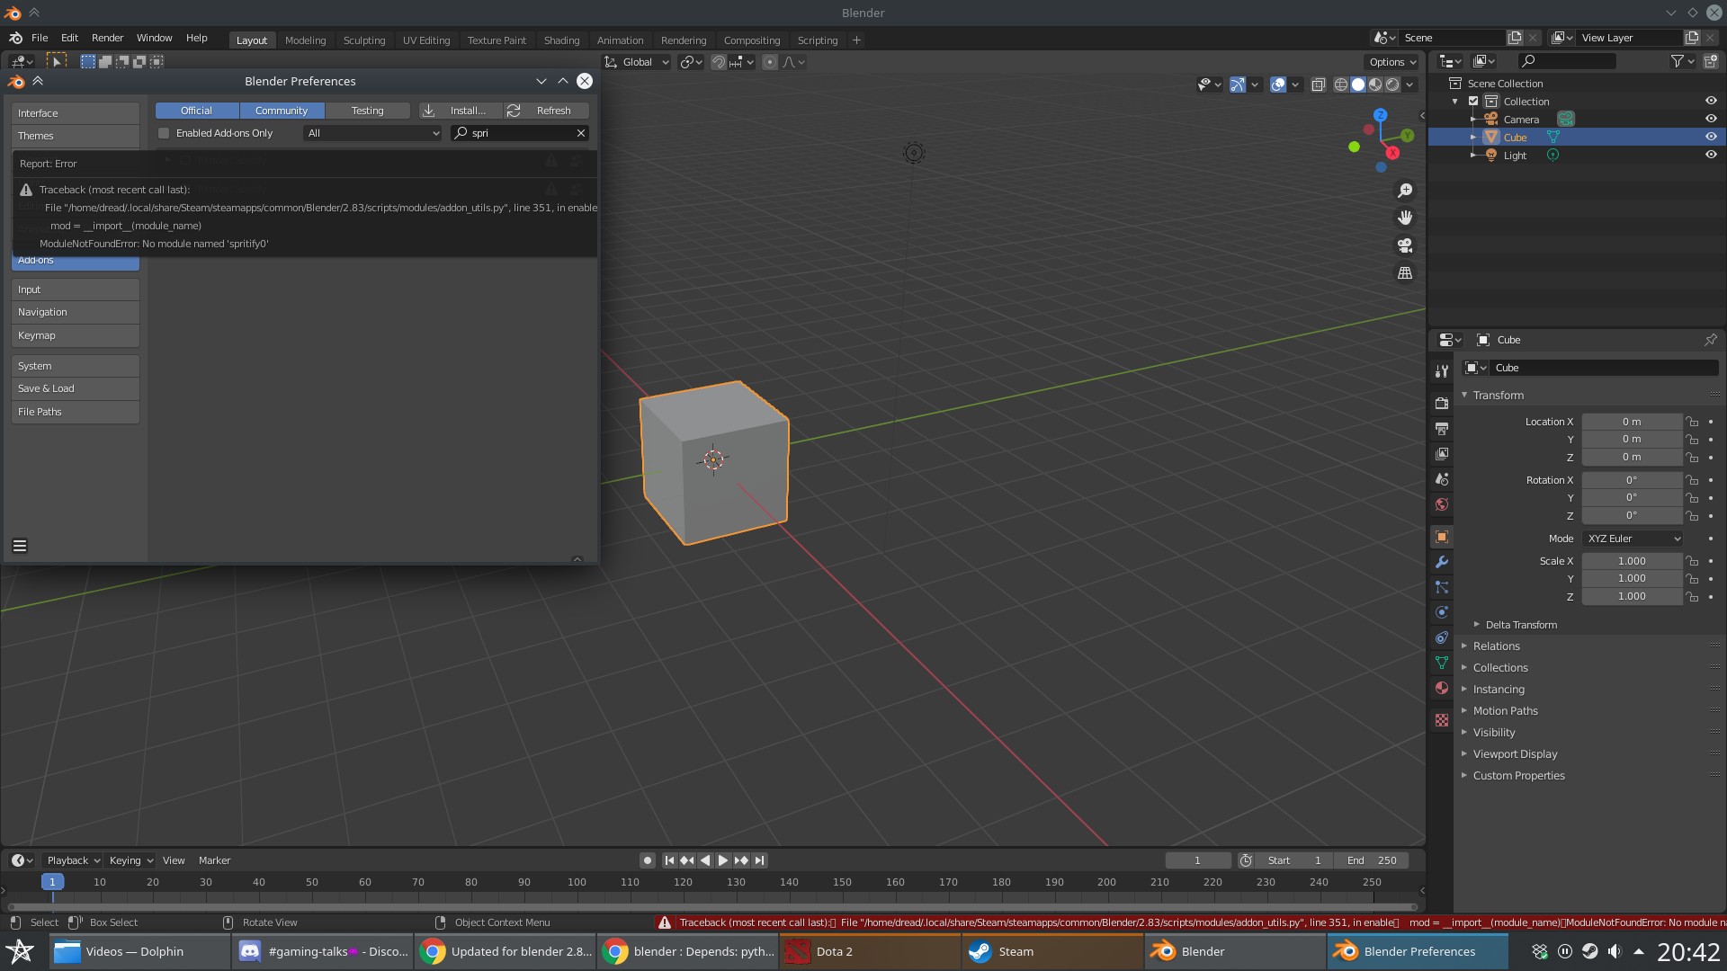Hide the Cube in the outliner
The height and width of the screenshot is (971, 1727).
1711,137
